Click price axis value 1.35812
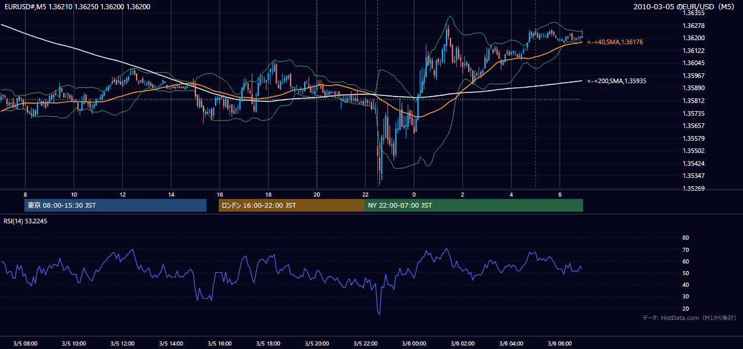 pos(693,101)
